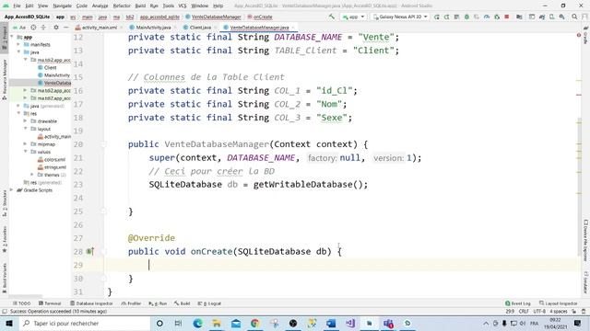
Task: Click the green Debug bug icon
Action: pyautogui.click(x=466, y=17)
